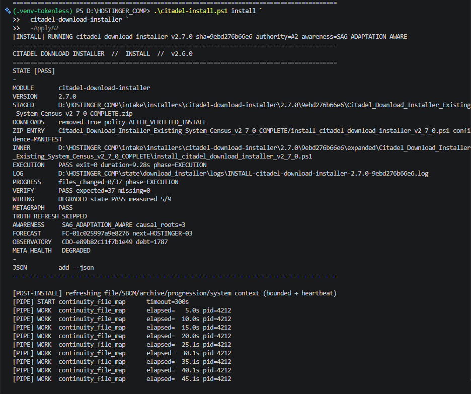Click the .\citadel-install.ps1 command text
471x394 pixels.
(x=190, y=11)
